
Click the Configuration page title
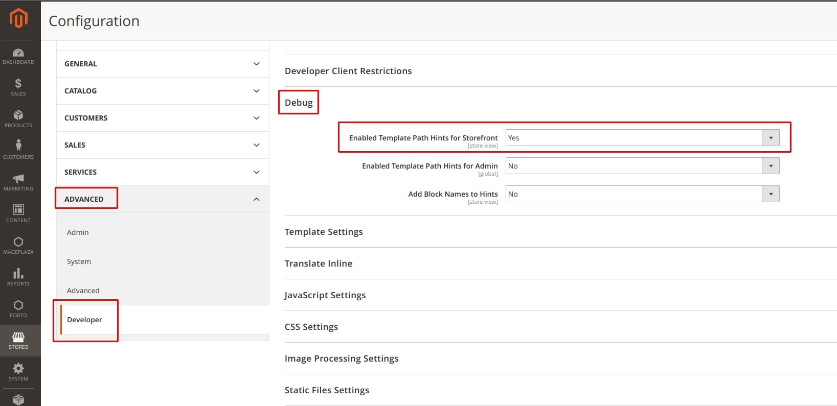point(94,21)
